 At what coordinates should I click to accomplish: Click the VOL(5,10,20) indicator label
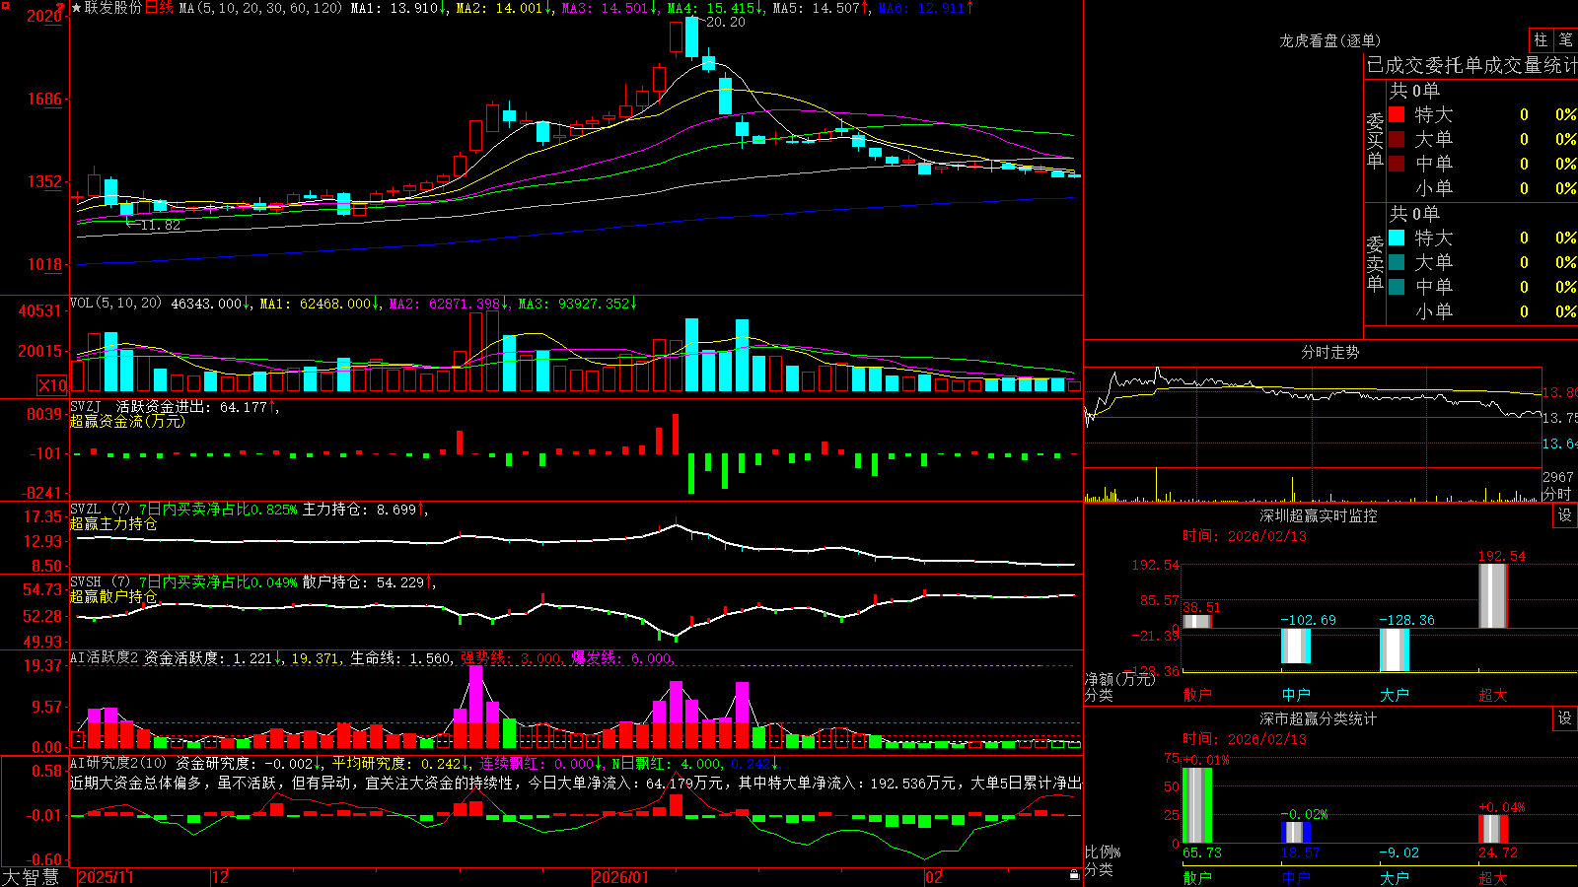click(x=115, y=303)
